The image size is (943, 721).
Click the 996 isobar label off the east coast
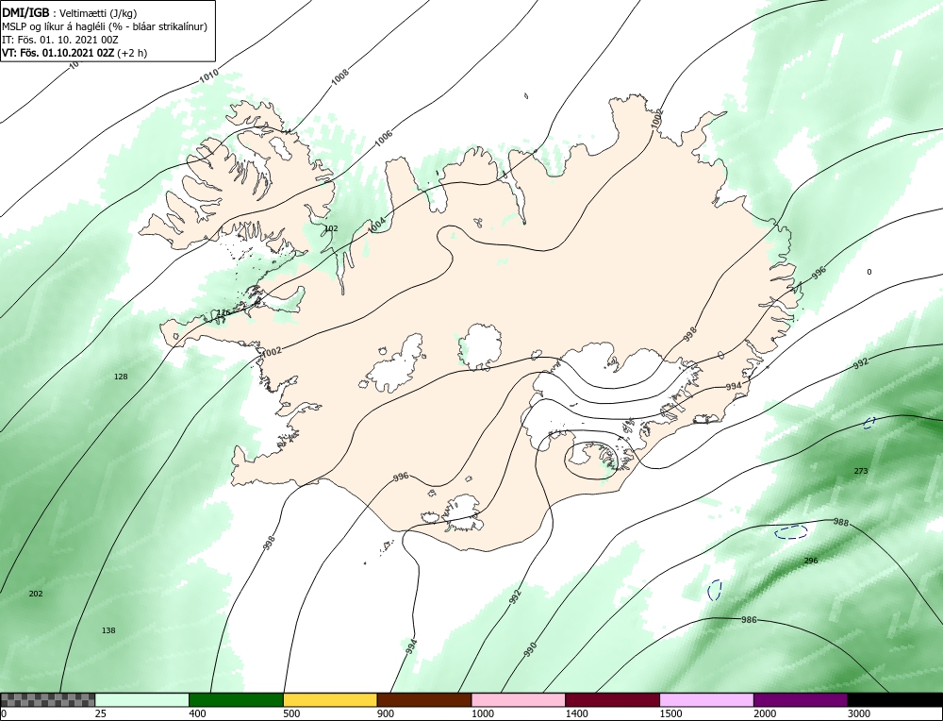pos(819,273)
